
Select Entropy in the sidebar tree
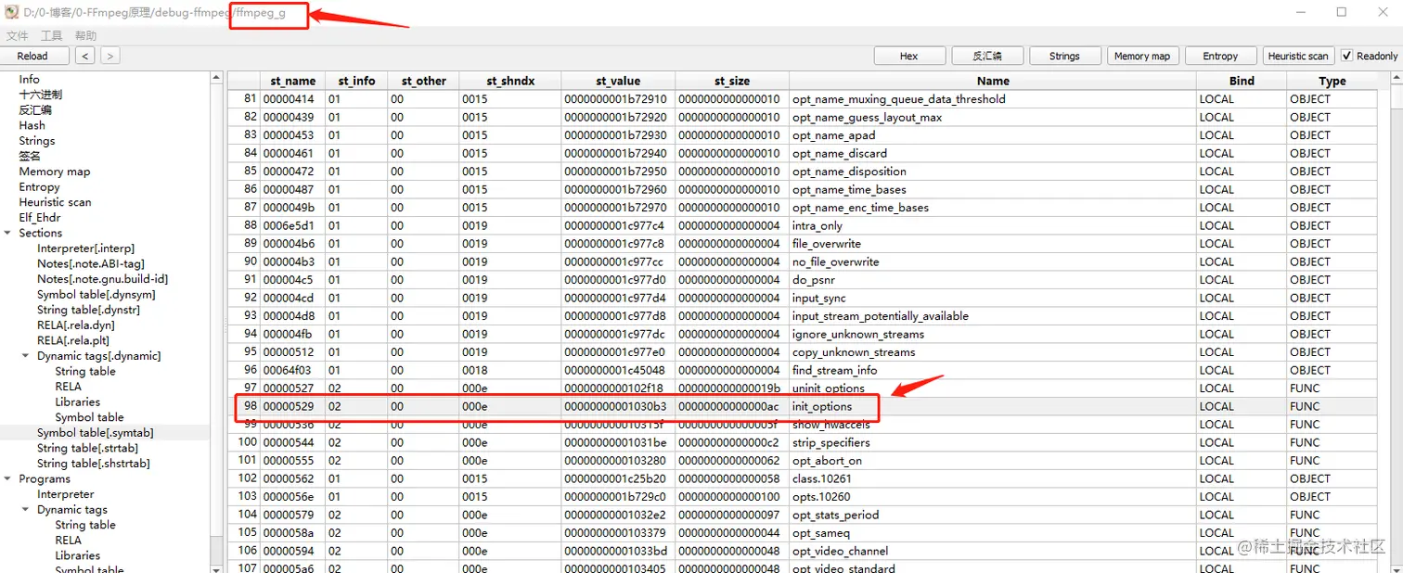coord(39,186)
